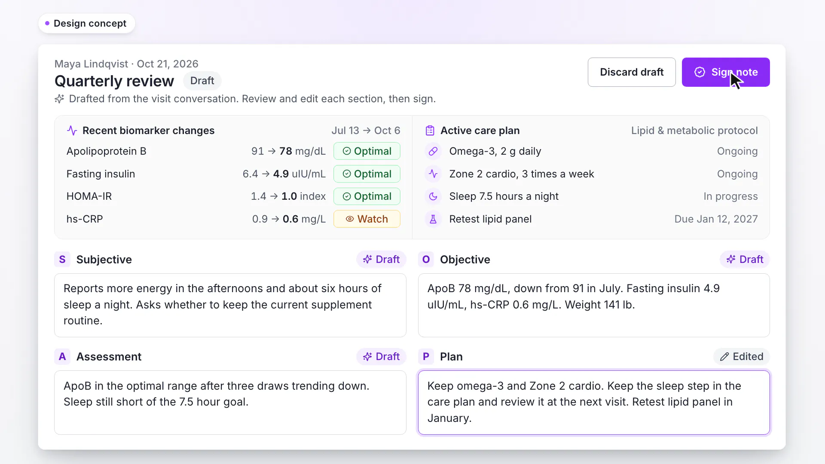Click the Edited tag on Plan section
The height and width of the screenshot is (464, 825).
[x=742, y=357]
